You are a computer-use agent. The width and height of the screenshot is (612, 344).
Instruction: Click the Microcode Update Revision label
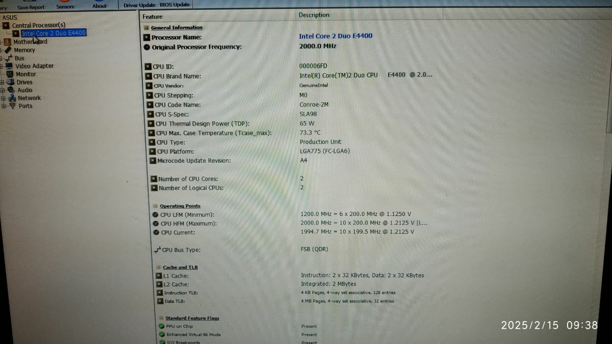coord(194,161)
